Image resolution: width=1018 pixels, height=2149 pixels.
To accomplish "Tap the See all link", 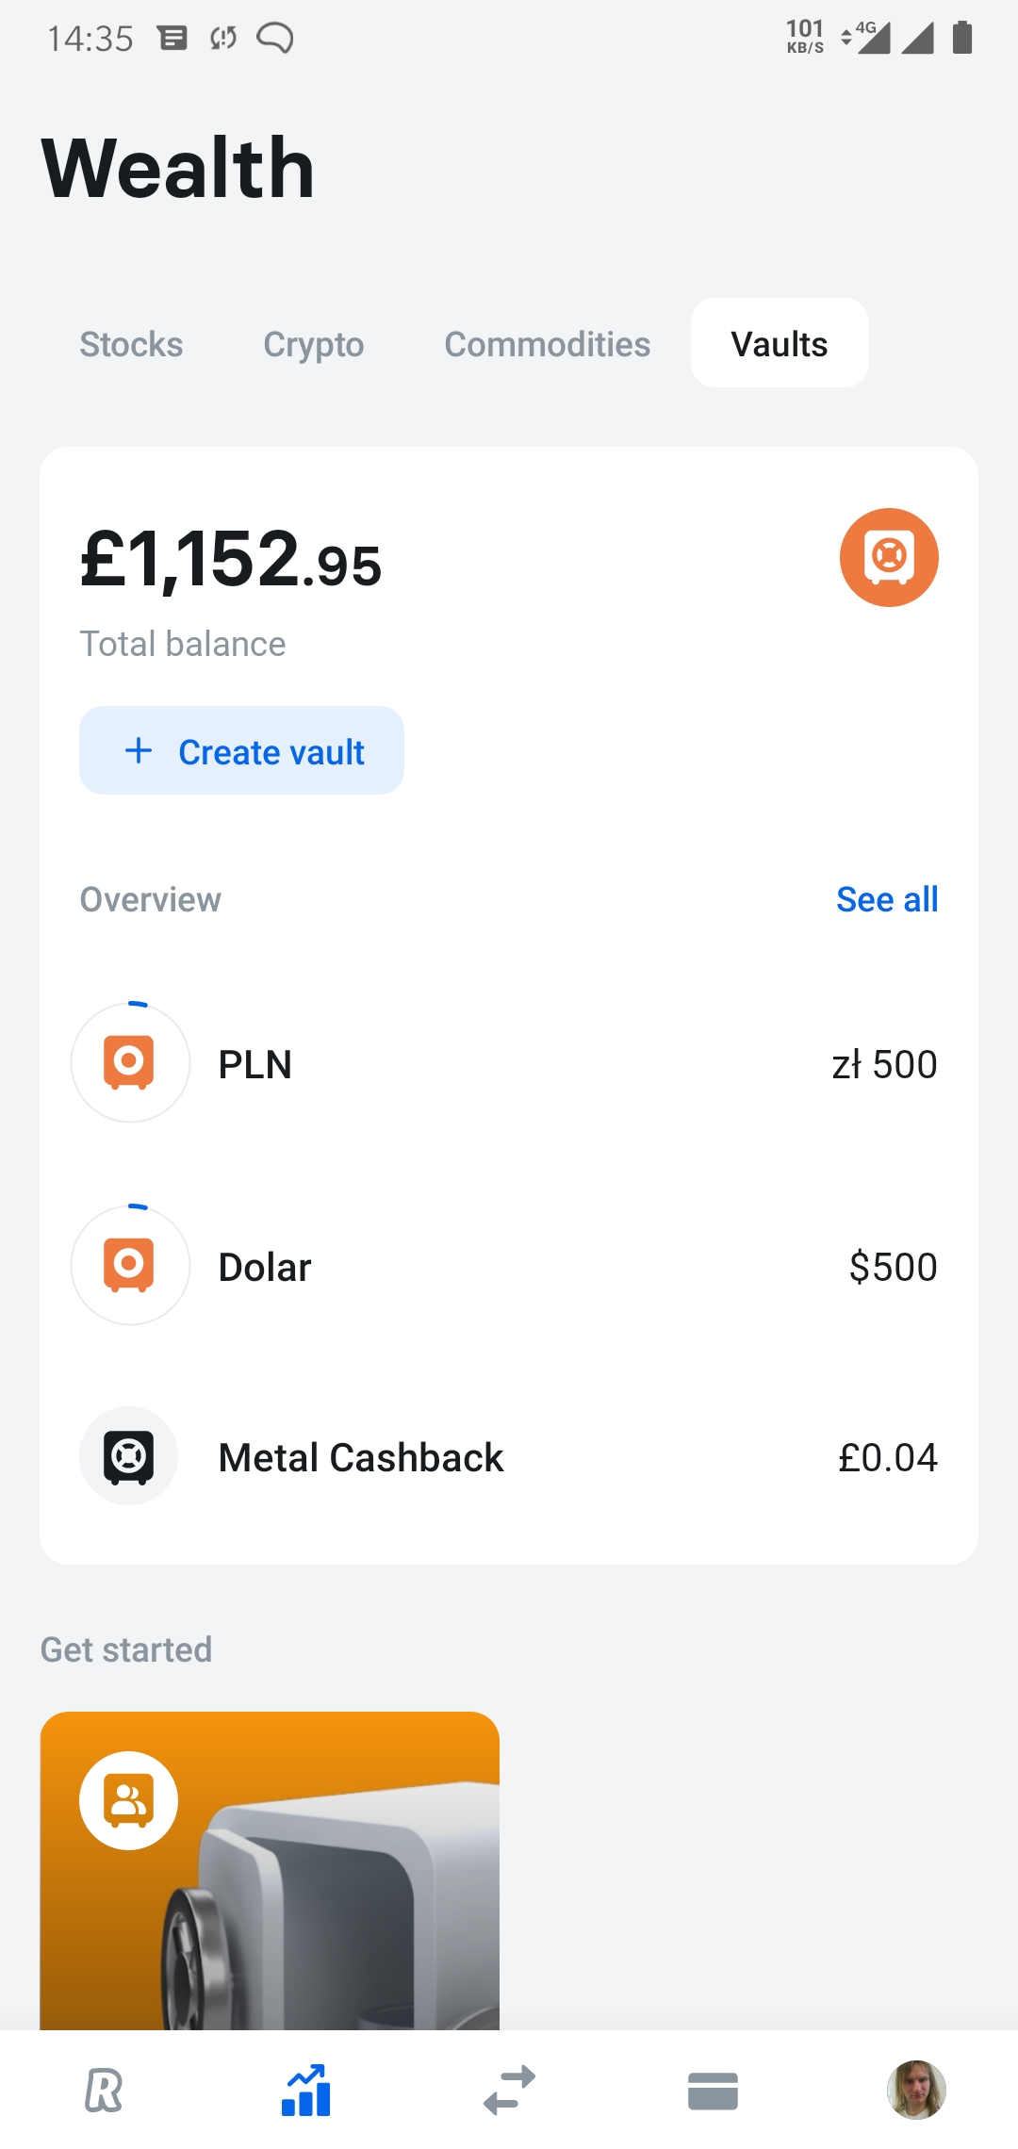I will pos(886,899).
